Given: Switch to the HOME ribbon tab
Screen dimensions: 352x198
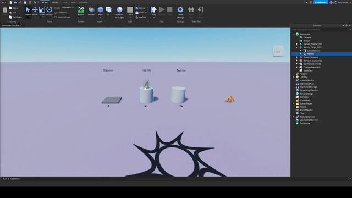Looking at the screenshot, I should [45, 2].
